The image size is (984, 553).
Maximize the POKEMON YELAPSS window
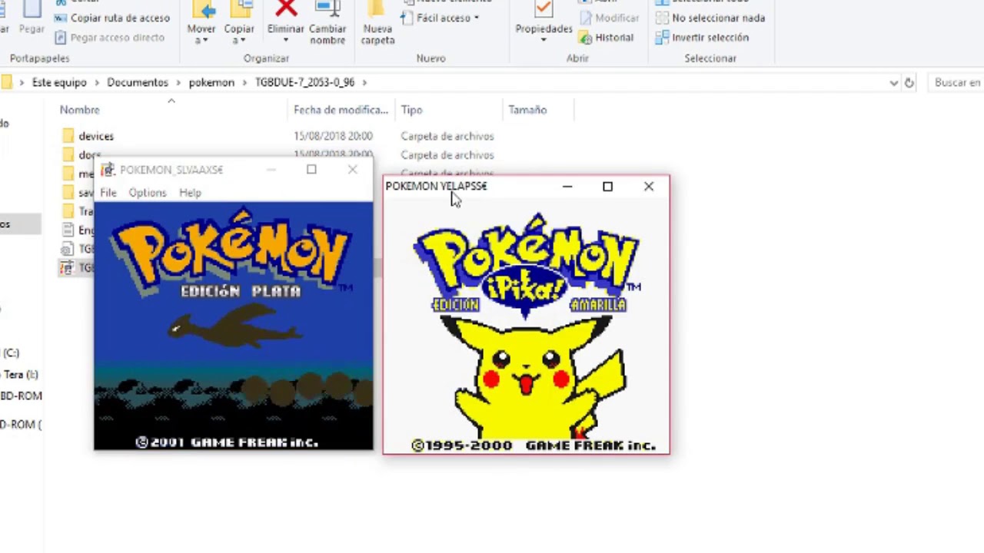click(607, 186)
